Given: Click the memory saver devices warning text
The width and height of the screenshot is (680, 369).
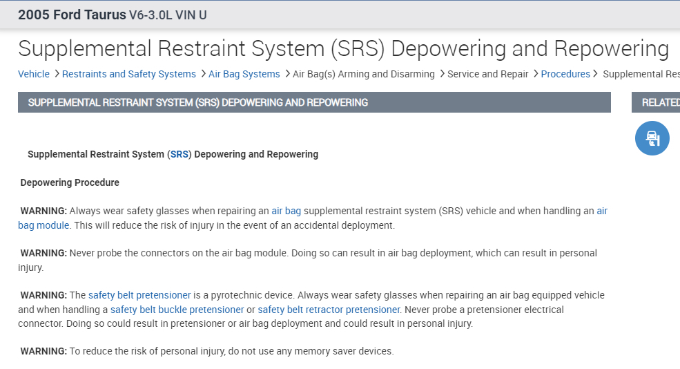Looking at the screenshot, I should click(x=207, y=351).
